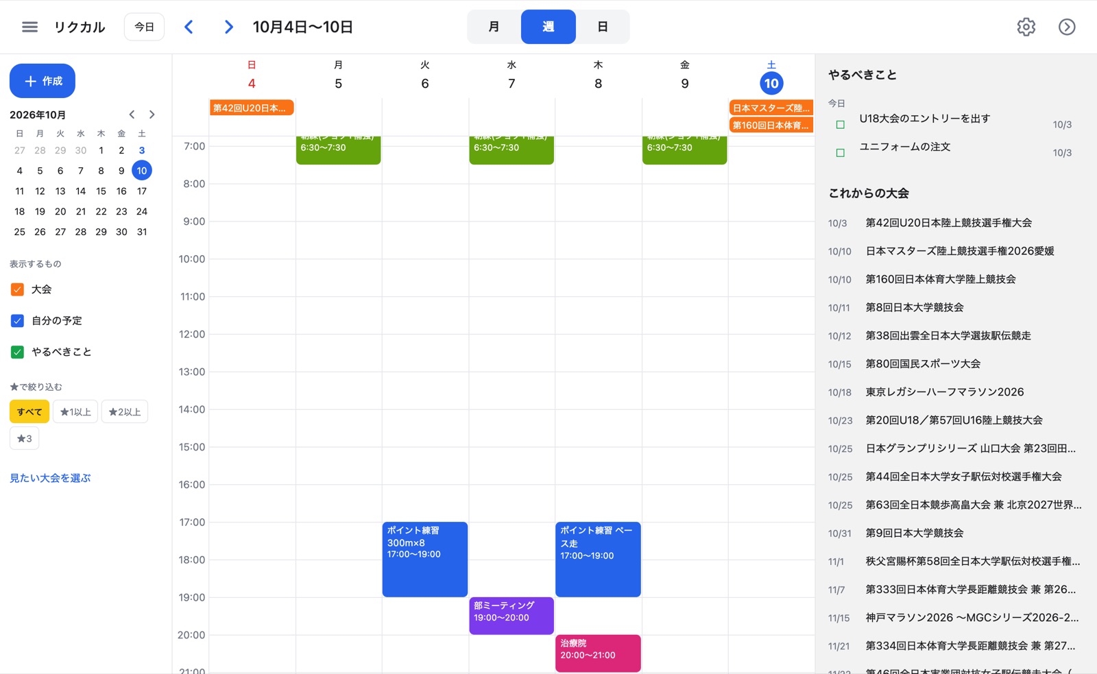Show previous month in mini calendar
The height and width of the screenshot is (674, 1097).
pyautogui.click(x=132, y=115)
